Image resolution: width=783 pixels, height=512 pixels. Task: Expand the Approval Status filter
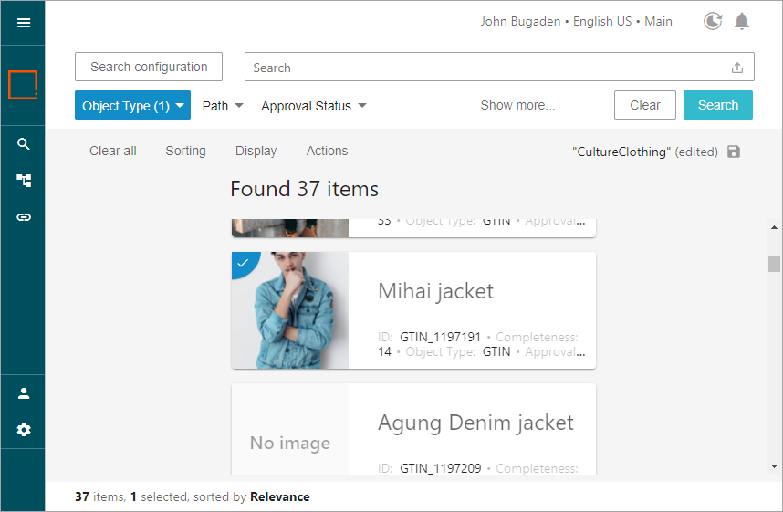pyautogui.click(x=313, y=106)
